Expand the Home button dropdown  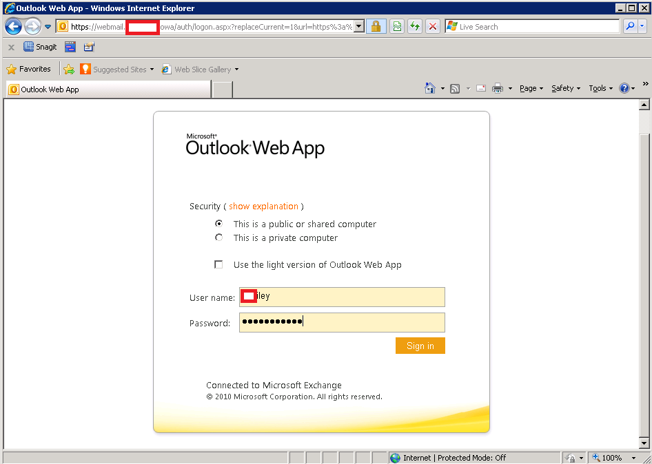click(x=442, y=89)
